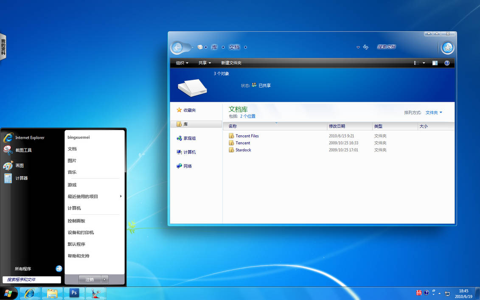Open 文档 in the Start menu
This screenshot has width=480, height=300.
[72, 149]
